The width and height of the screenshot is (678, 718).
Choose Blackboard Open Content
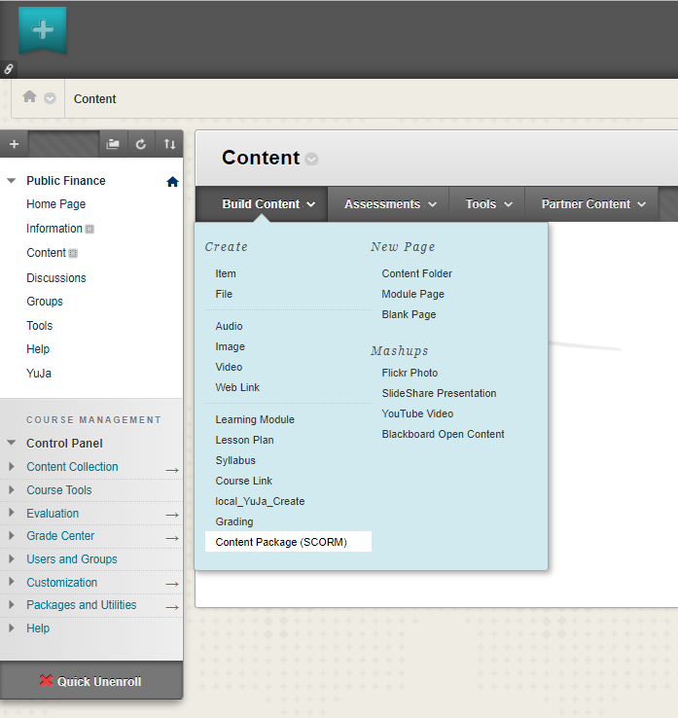443,434
